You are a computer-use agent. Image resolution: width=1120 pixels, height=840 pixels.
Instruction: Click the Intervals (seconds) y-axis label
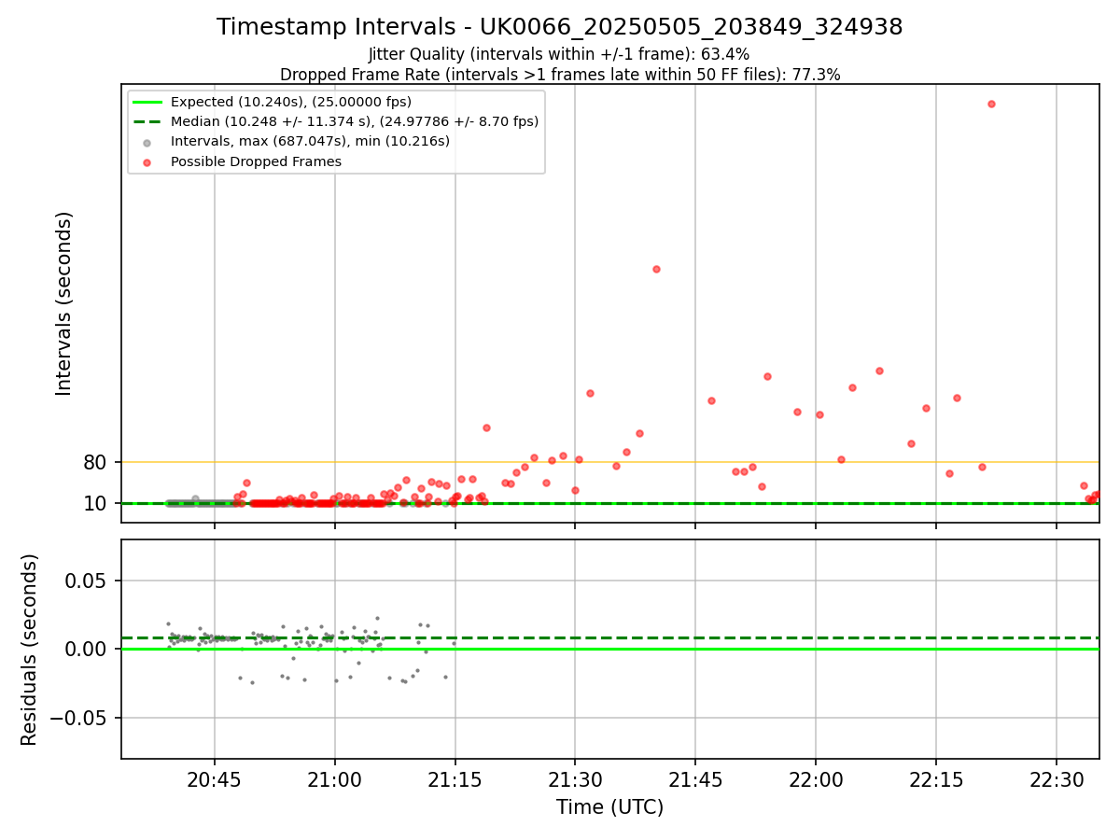(64, 303)
